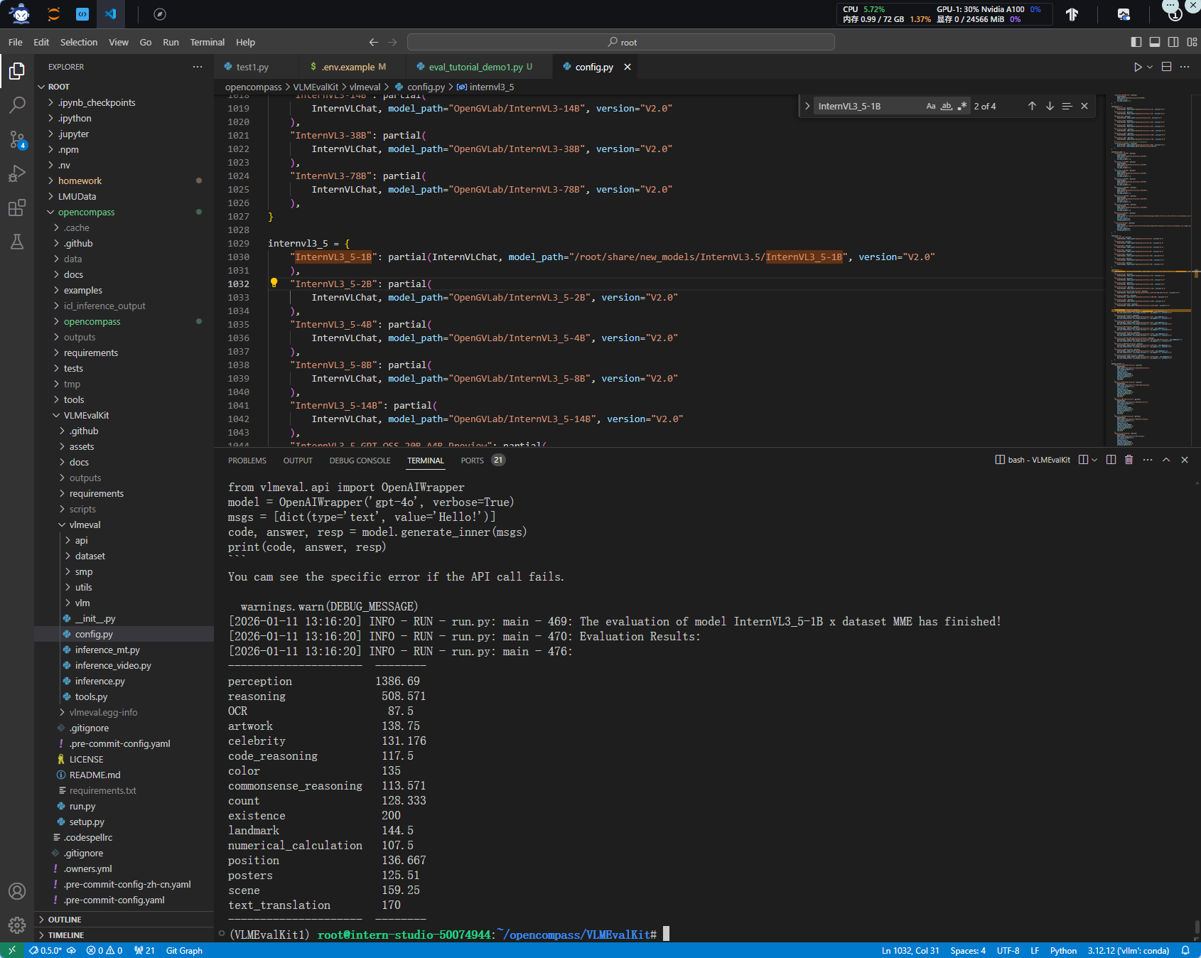Toggle Find in Selection
The width and height of the screenshot is (1201, 958).
pyautogui.click(x=1067, y=106)
